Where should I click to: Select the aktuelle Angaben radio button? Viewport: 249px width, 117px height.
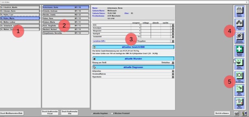click(x=92, y=113)
